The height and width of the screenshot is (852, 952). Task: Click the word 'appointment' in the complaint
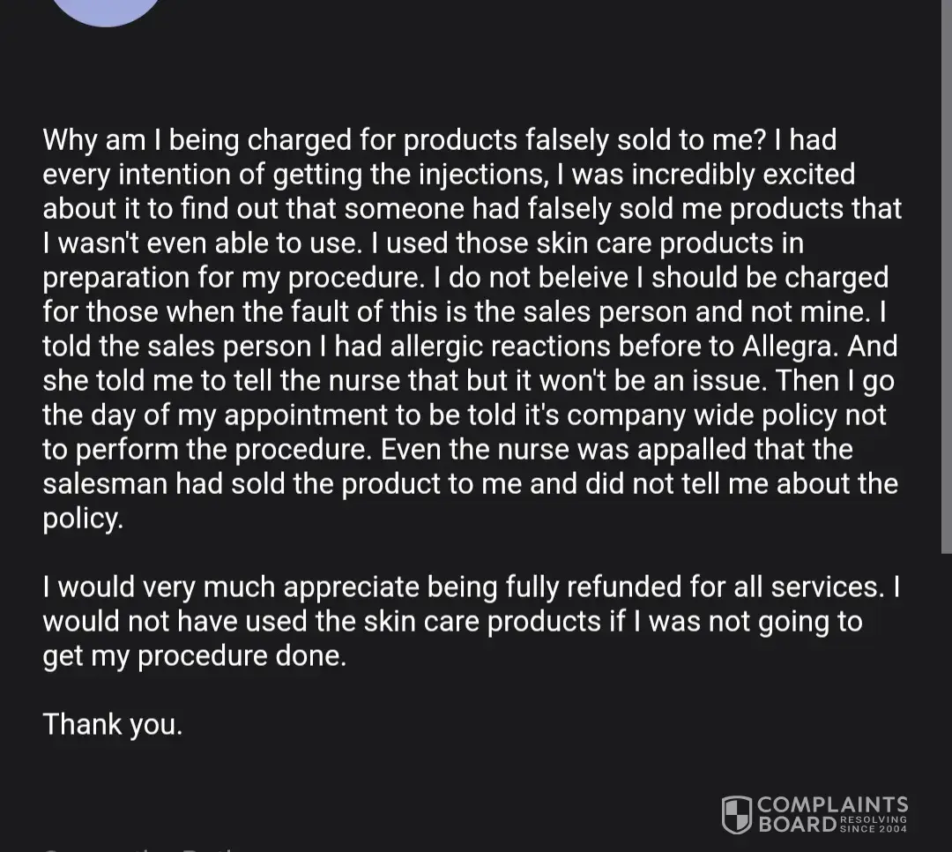[x=345, y=415]
